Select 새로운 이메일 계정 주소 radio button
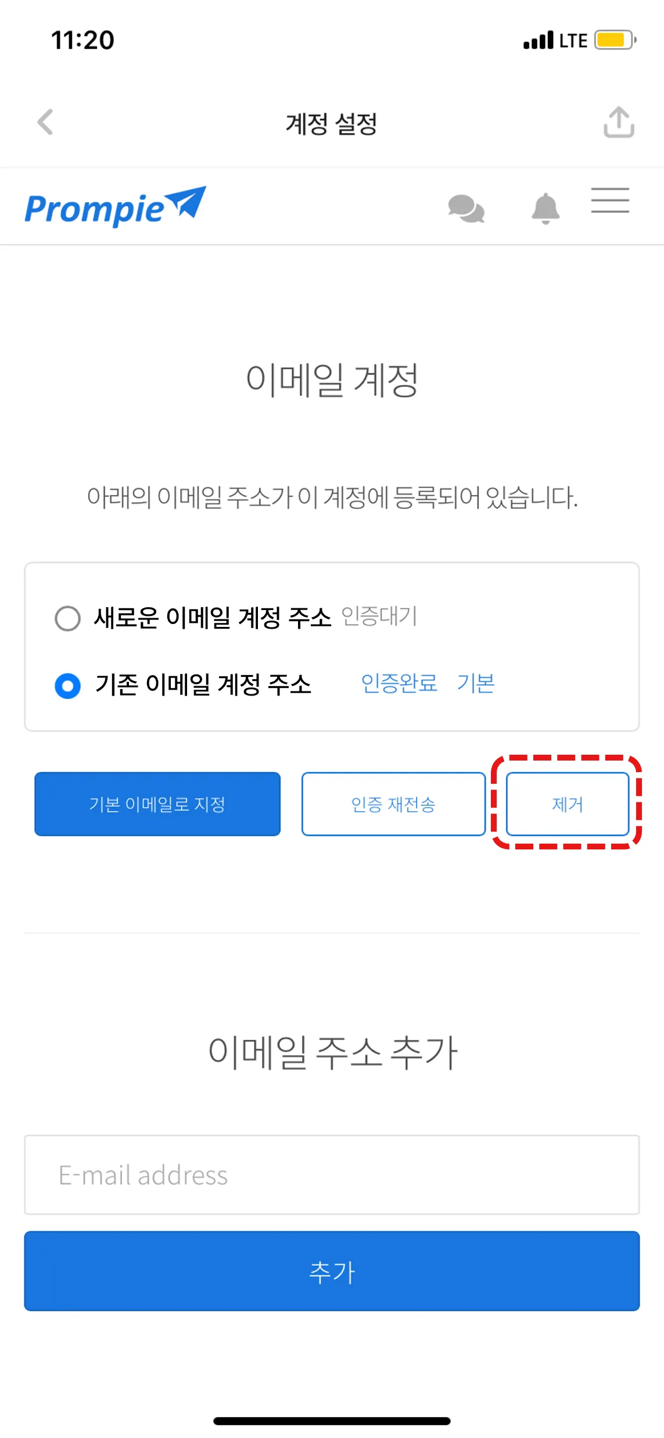Image resolution: width=664 pixels, height=1438 pixels. click(x=67, y=618)
